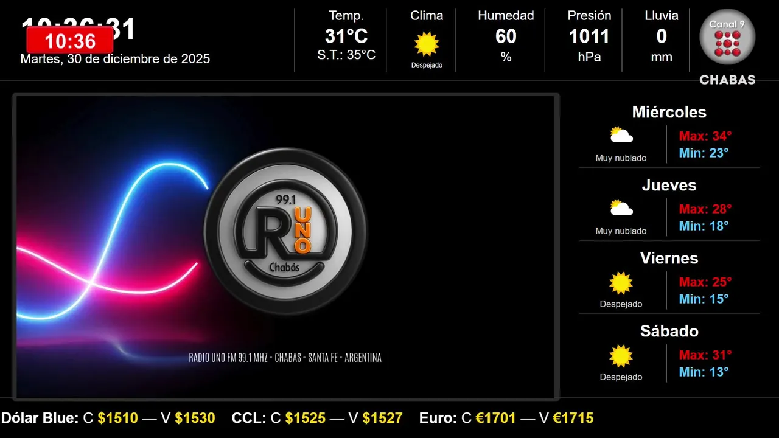Click the 31°C temperature reading
Screen dimensions: 779x438
click(346, 36)
